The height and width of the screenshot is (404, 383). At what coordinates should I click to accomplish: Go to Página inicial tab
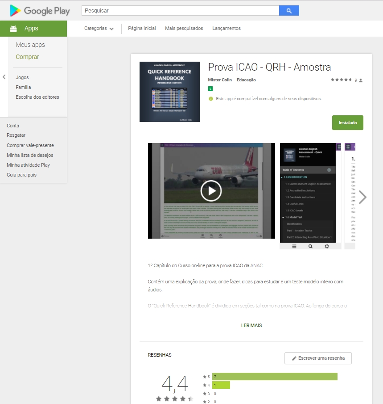tap(142, 28)
